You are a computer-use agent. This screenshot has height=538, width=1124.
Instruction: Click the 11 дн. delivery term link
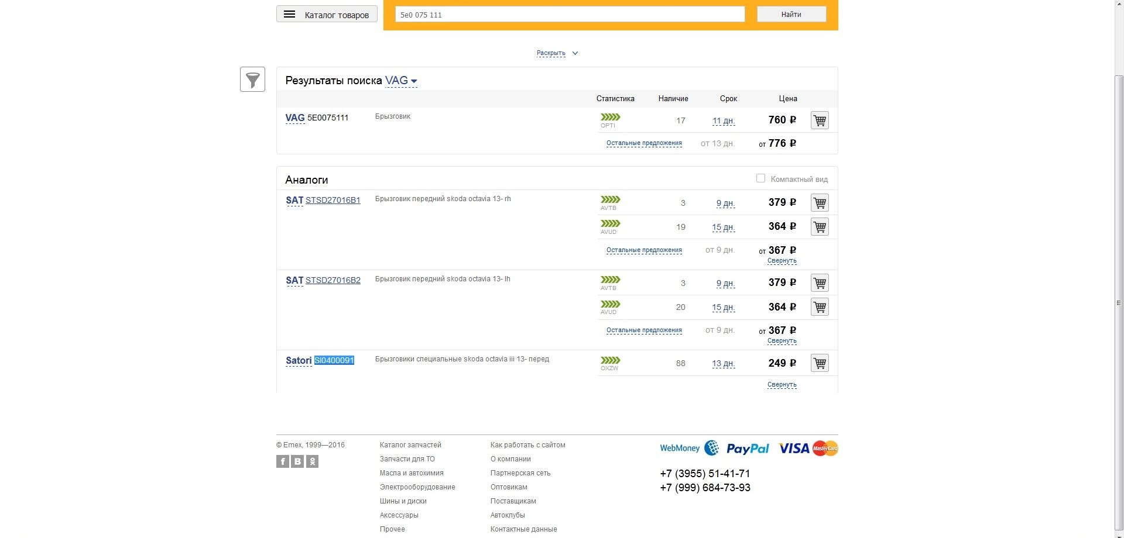(724, 121)
